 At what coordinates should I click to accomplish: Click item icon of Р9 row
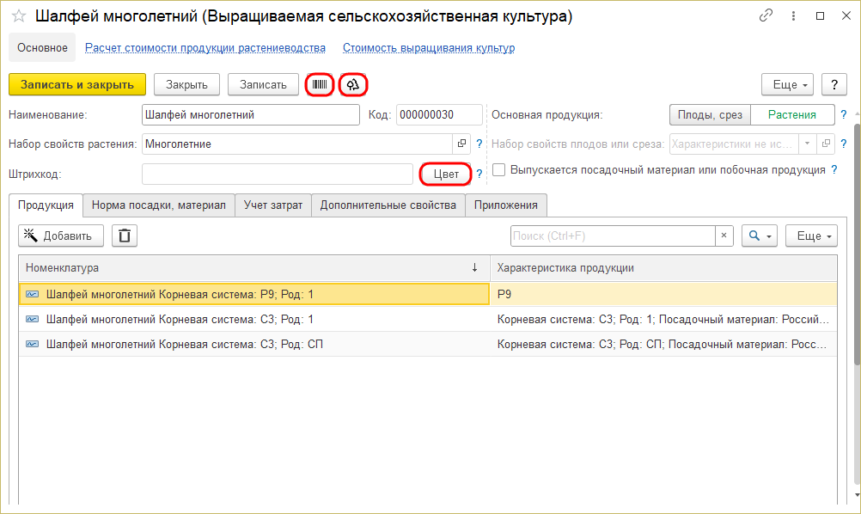point(33,294)
